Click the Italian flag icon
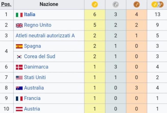Screen dimensions: 167x113 point(19,15)
